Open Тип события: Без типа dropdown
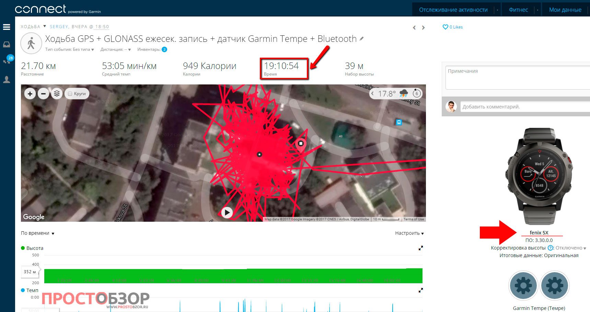The image size is (590, 312). coord(70,49)
